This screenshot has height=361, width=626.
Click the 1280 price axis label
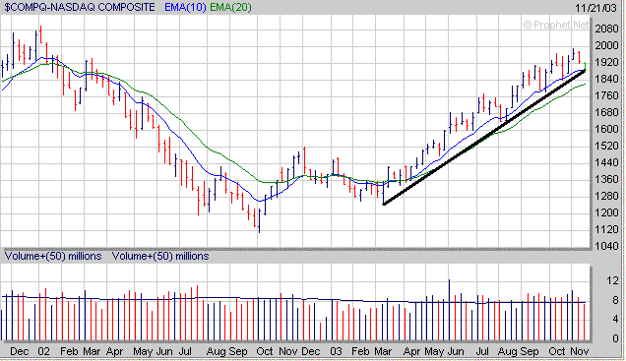[x=606, y=197]
